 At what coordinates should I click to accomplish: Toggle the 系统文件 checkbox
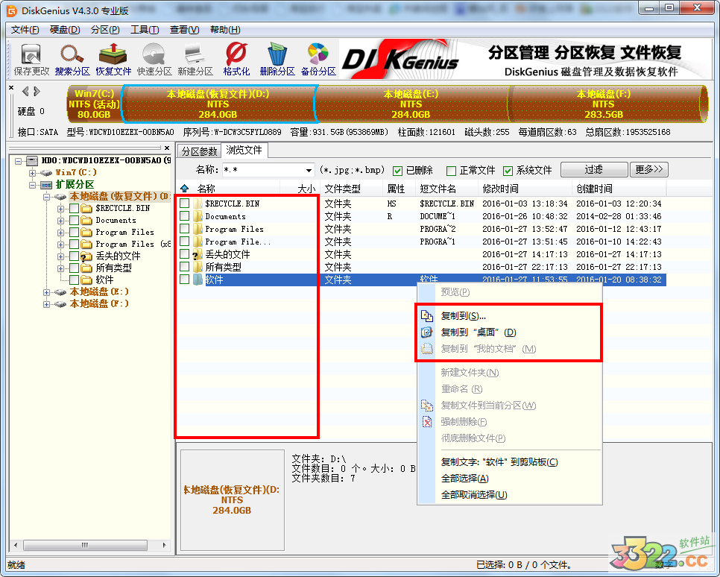coord(508,171)
